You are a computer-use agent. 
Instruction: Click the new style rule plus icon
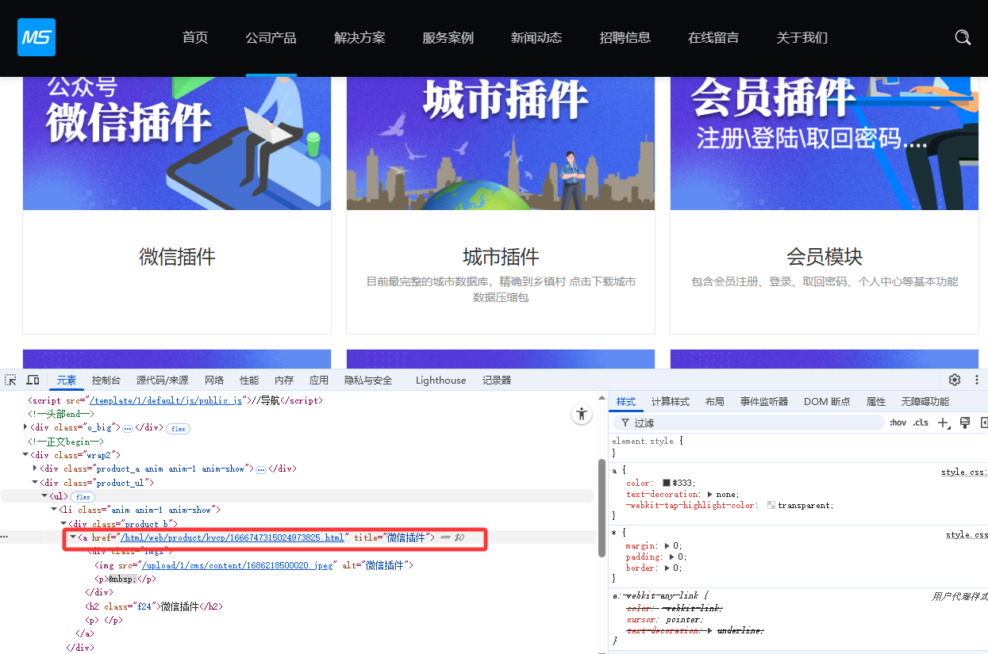[944, 423]
